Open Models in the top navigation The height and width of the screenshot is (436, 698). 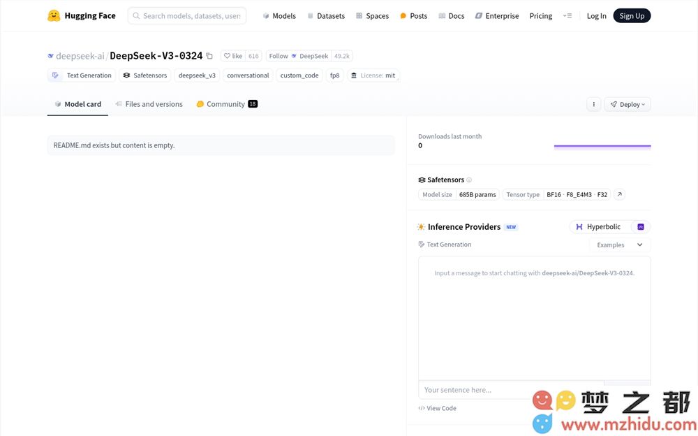coord(279,15)
